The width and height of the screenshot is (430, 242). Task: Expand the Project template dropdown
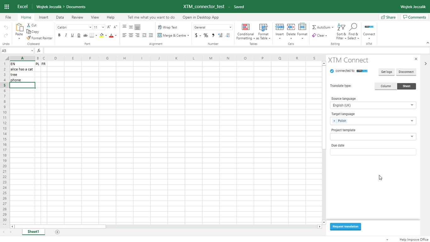[x=412, y=136]
